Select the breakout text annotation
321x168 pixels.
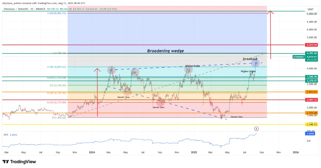click(250, 59)
